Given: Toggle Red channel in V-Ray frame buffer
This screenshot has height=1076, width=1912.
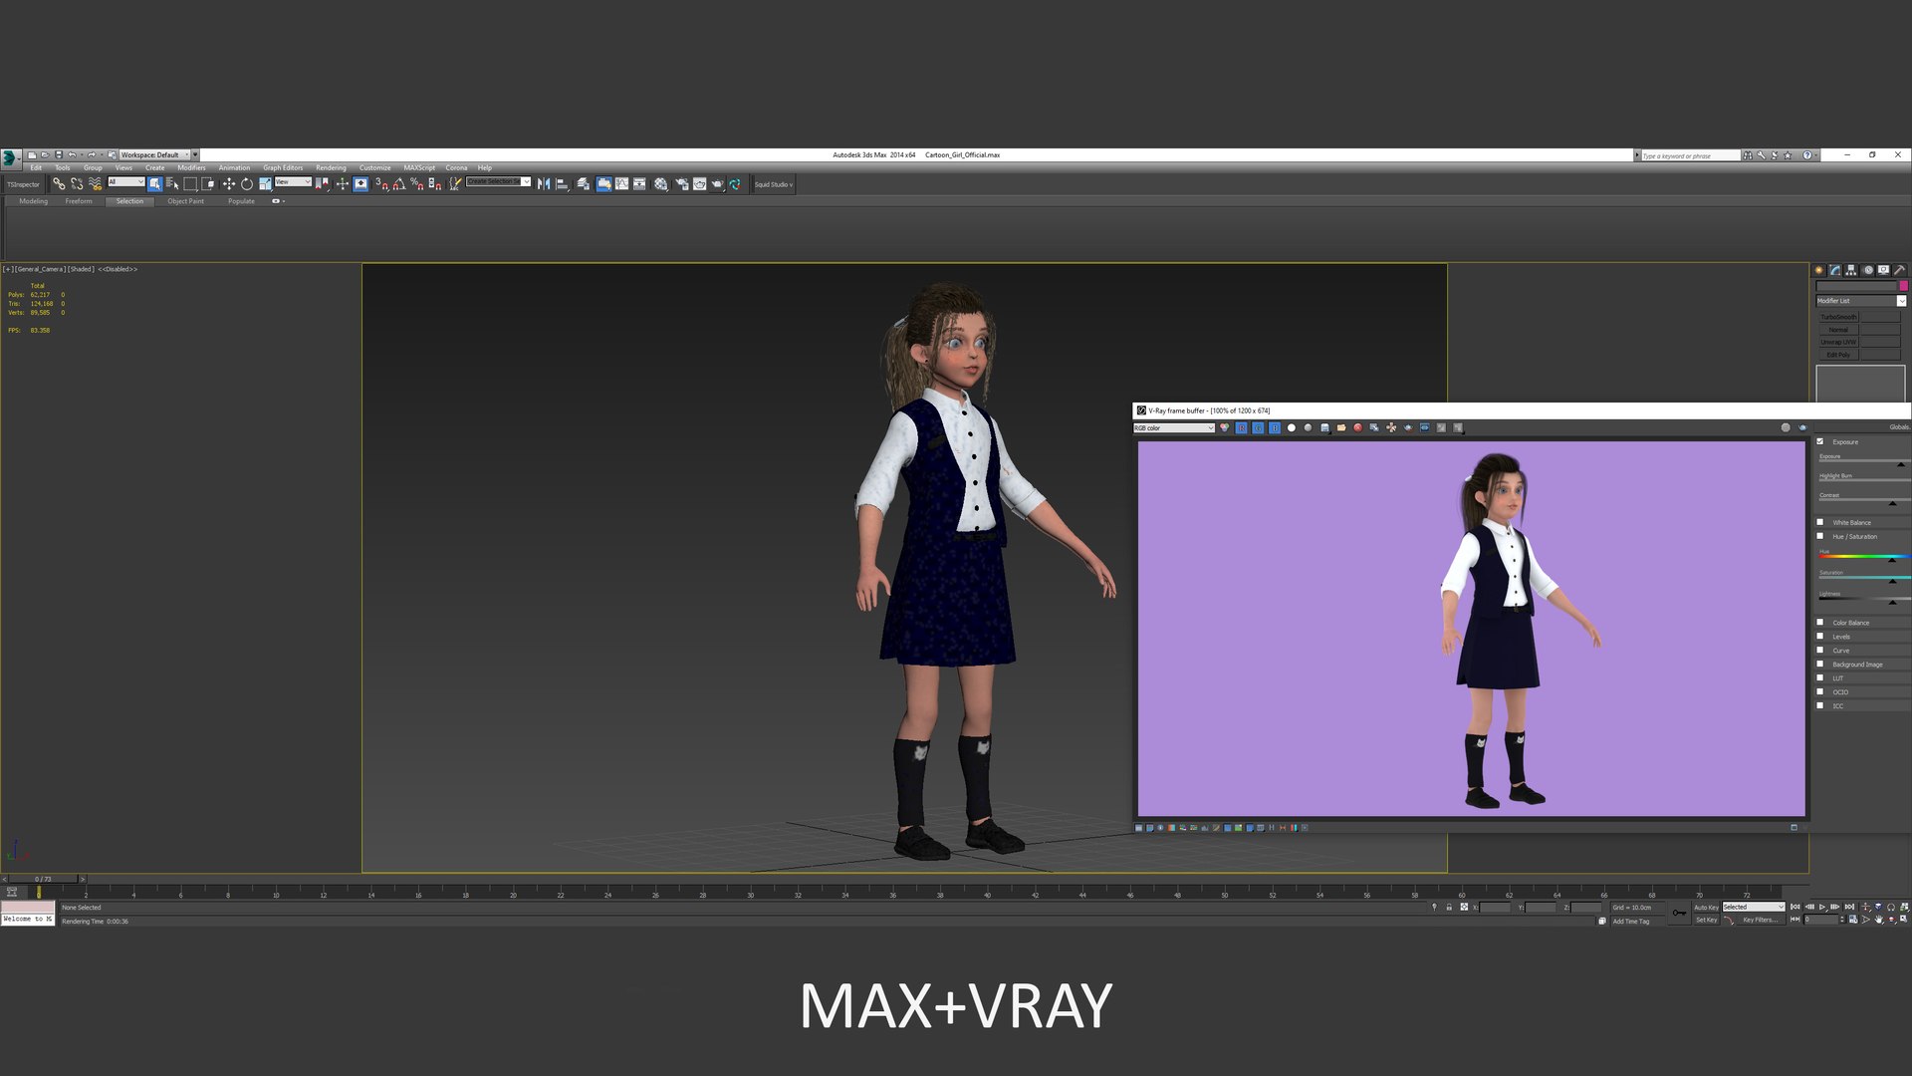Looking at the screenshot, I should pyautogui.click(x=1242, y=427).
